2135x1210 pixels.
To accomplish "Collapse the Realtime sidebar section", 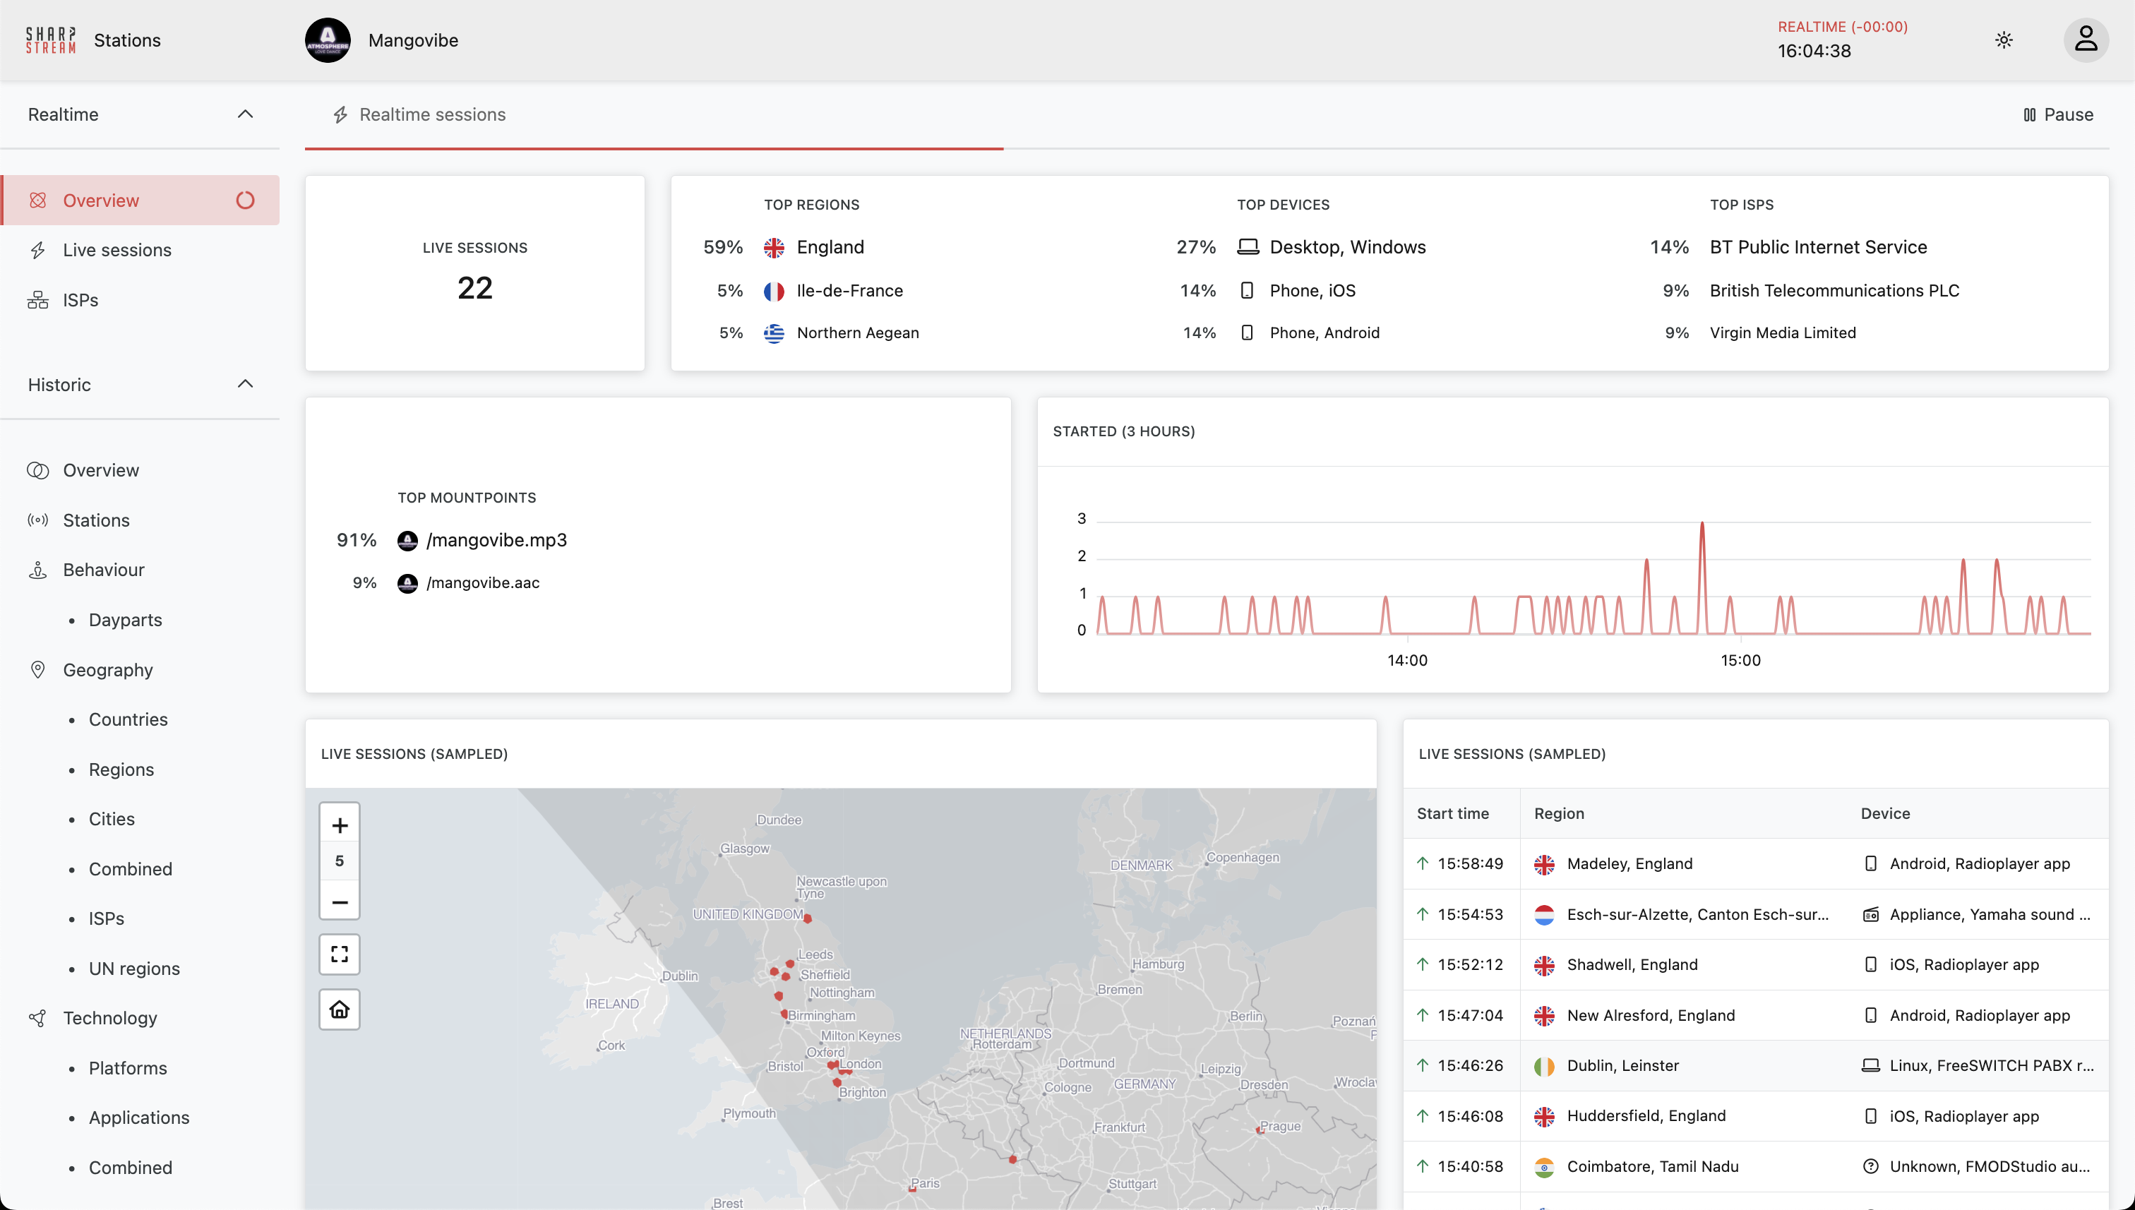I will point(245,114).
